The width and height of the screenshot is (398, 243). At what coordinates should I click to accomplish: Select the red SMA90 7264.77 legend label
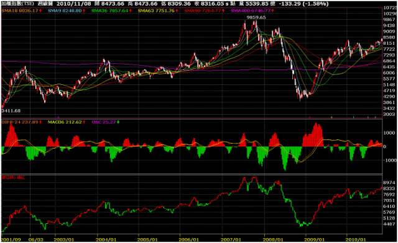tap(203, 11)
